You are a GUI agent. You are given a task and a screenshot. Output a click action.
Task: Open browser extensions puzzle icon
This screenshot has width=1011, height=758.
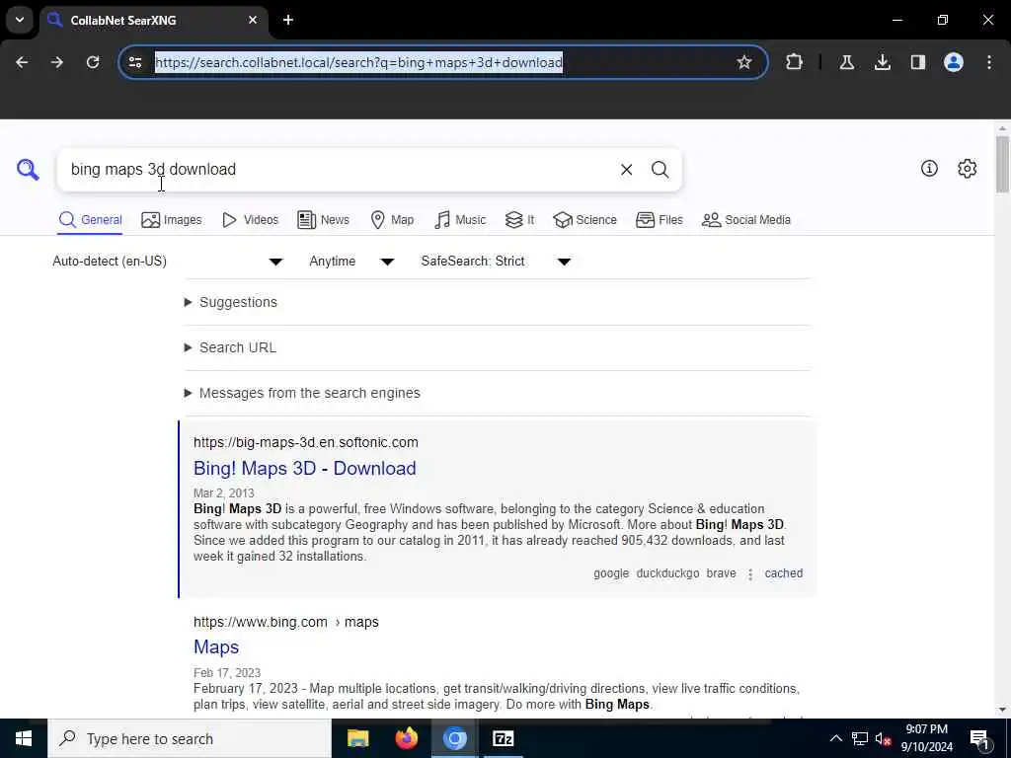click(795, 62)
